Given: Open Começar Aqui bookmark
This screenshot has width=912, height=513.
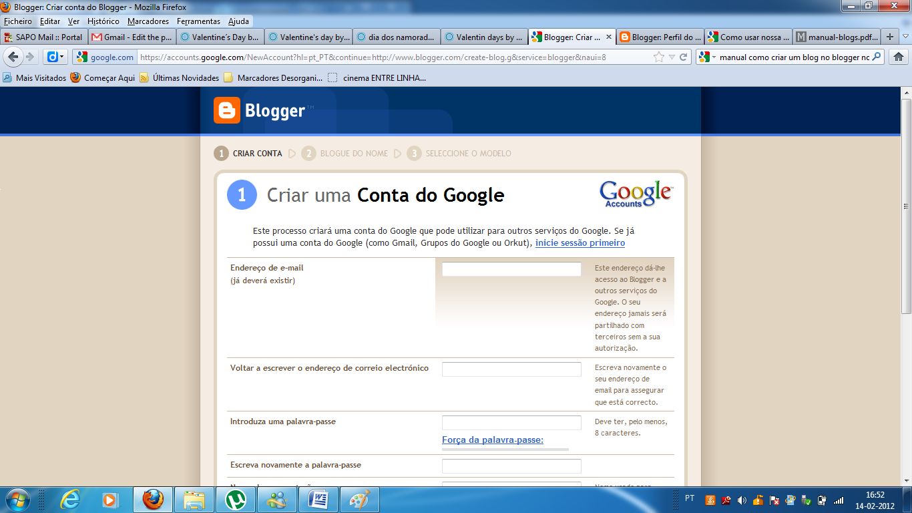Looking at the screenshot, I should click(x=103, y=78).
